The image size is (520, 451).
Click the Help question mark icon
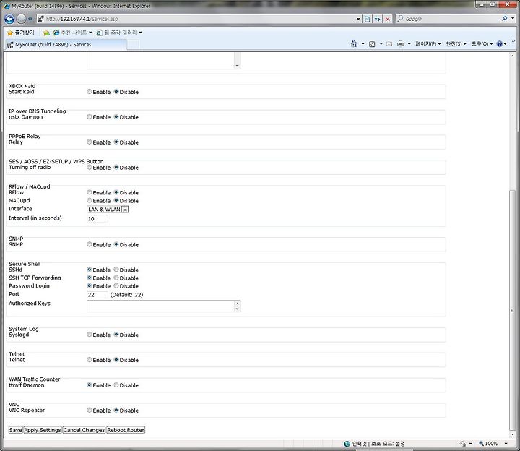500,44
